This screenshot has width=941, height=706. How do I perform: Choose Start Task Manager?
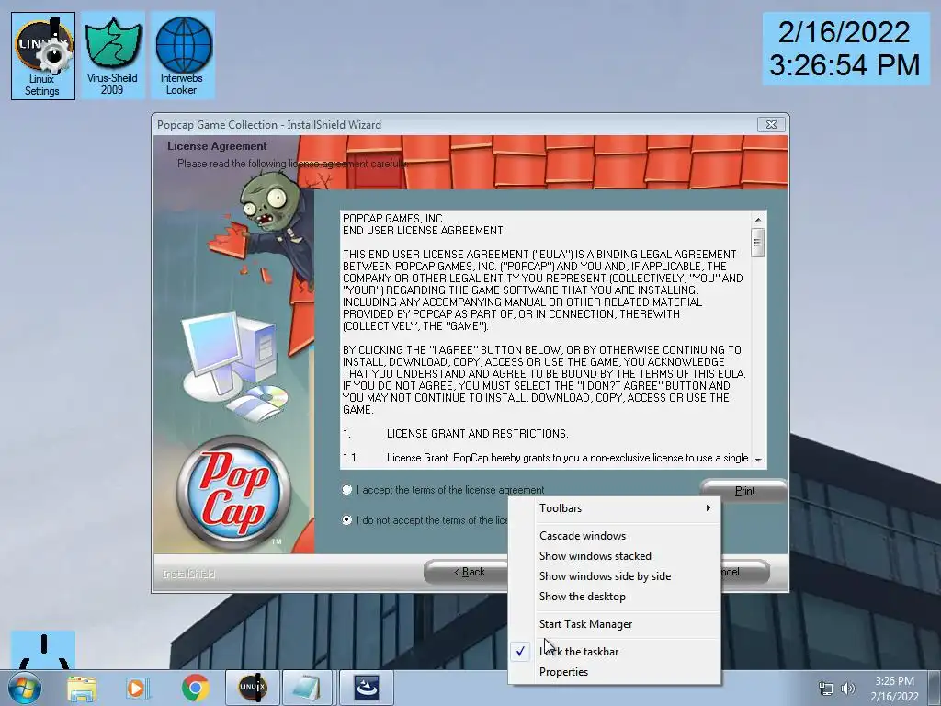click(615, 624)
